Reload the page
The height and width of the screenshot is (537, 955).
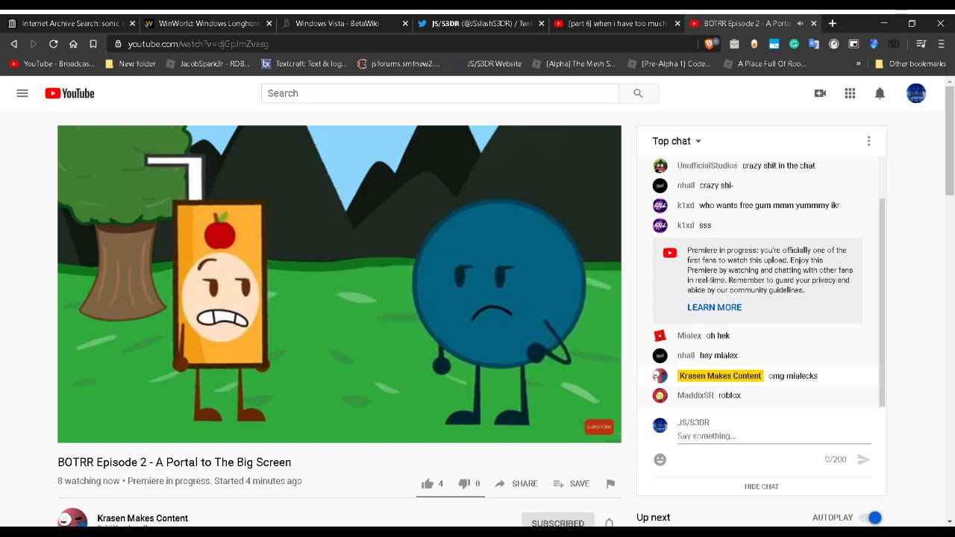(x=54, y=44)
